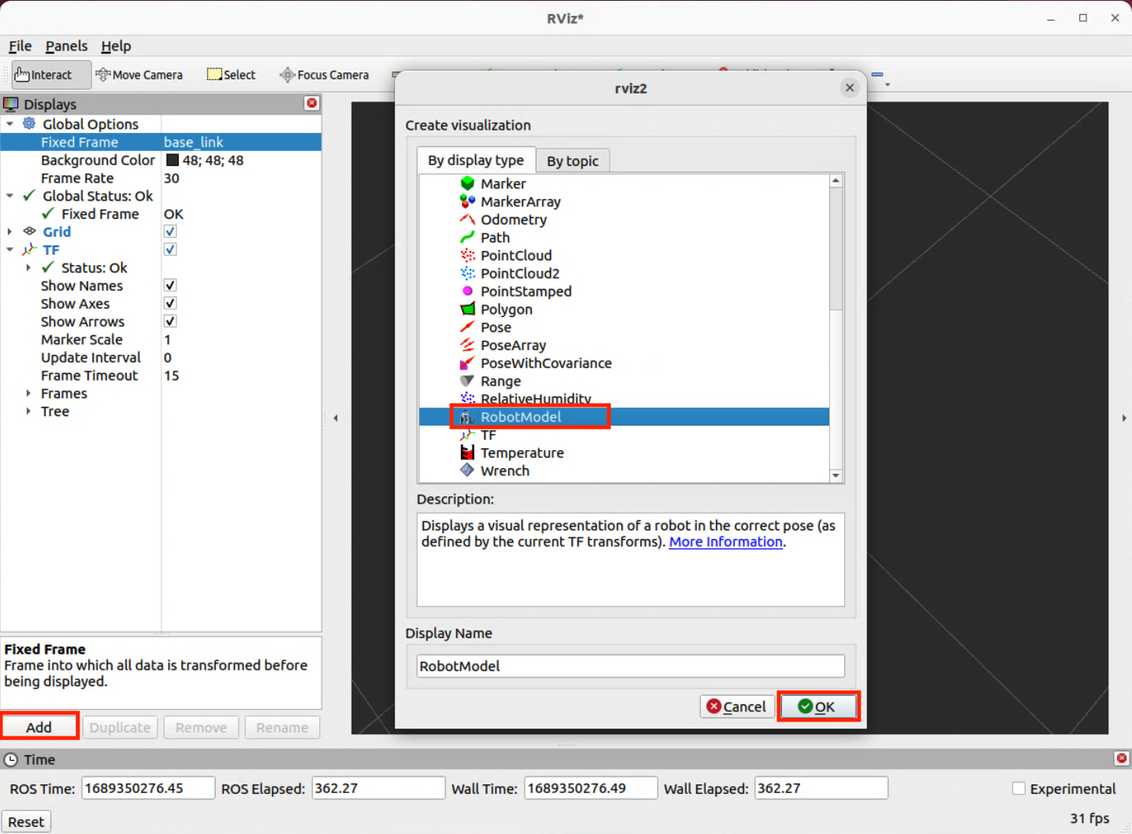The width and height of the screenshot is (1132, 834).
Task: Collapse the left panel with arrow handle
Action: [336, 418]
